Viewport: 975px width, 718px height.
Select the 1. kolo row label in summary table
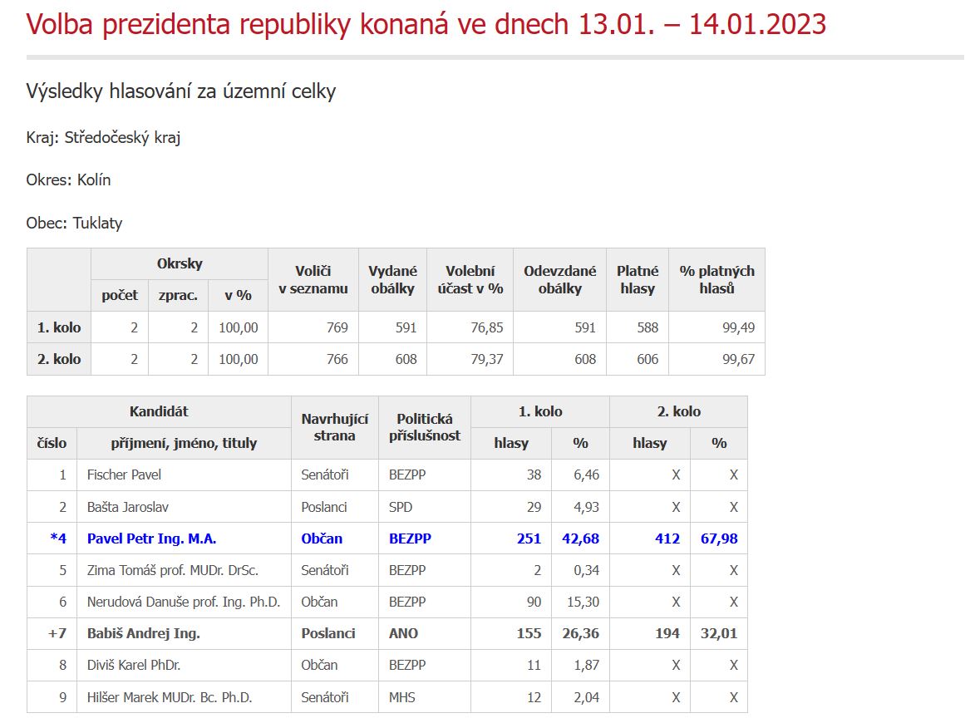(59, 327)
